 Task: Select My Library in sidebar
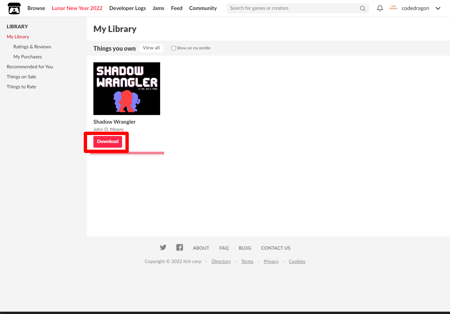coord(18,37)
